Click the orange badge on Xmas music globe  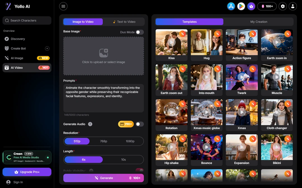pos(217,104)
